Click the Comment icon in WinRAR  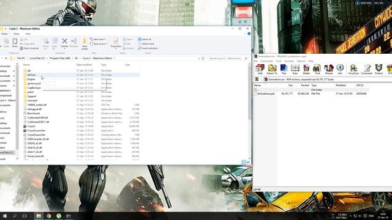tap(366, 69)
